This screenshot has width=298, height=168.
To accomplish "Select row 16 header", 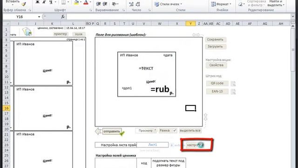I will tap(6, 108).
